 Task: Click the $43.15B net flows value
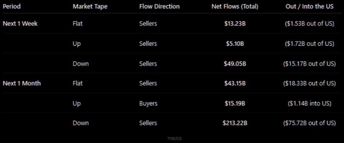[x=235, y=83]
